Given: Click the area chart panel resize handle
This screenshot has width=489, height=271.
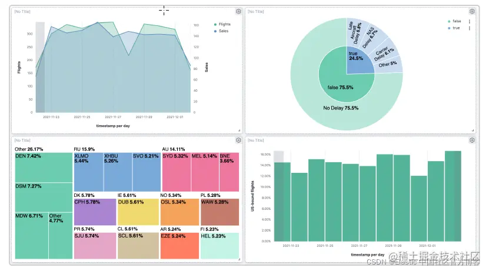Looking at the screenshot, I should 239,131.
